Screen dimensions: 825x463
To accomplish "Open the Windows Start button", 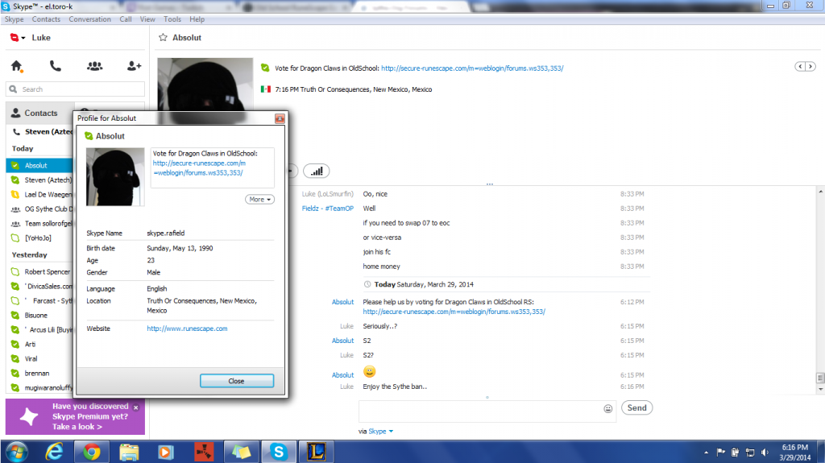I will pos(16,452).
